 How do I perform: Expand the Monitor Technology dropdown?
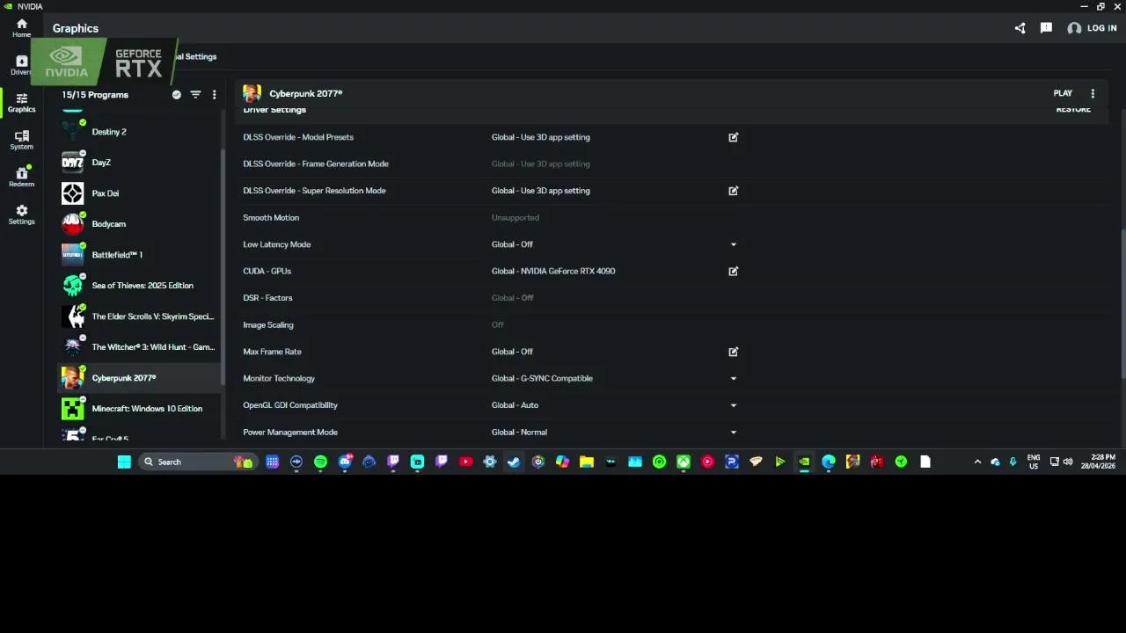[733, 379]
